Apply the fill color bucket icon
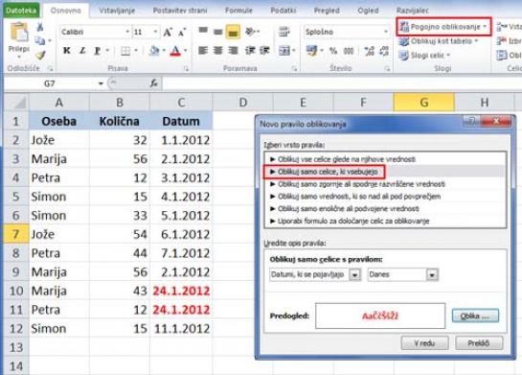 click(x=154, y=51)
